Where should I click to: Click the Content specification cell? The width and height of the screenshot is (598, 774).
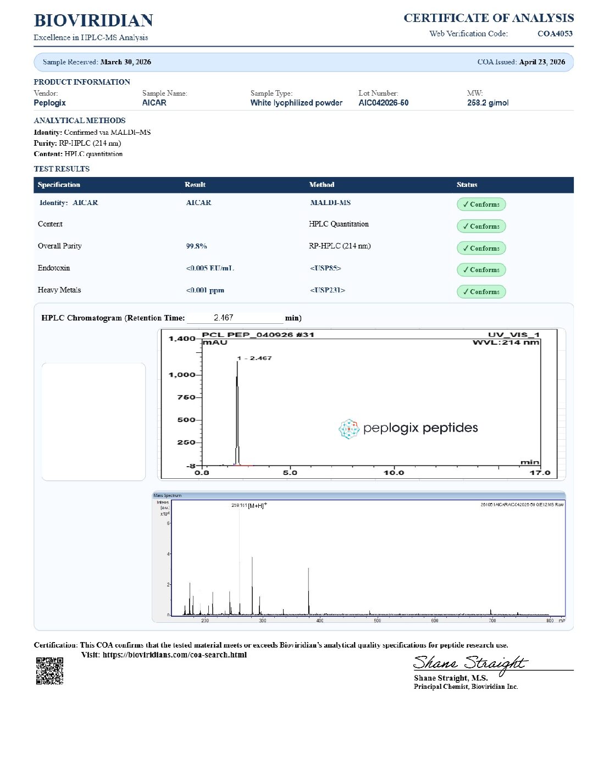point(50,224)
